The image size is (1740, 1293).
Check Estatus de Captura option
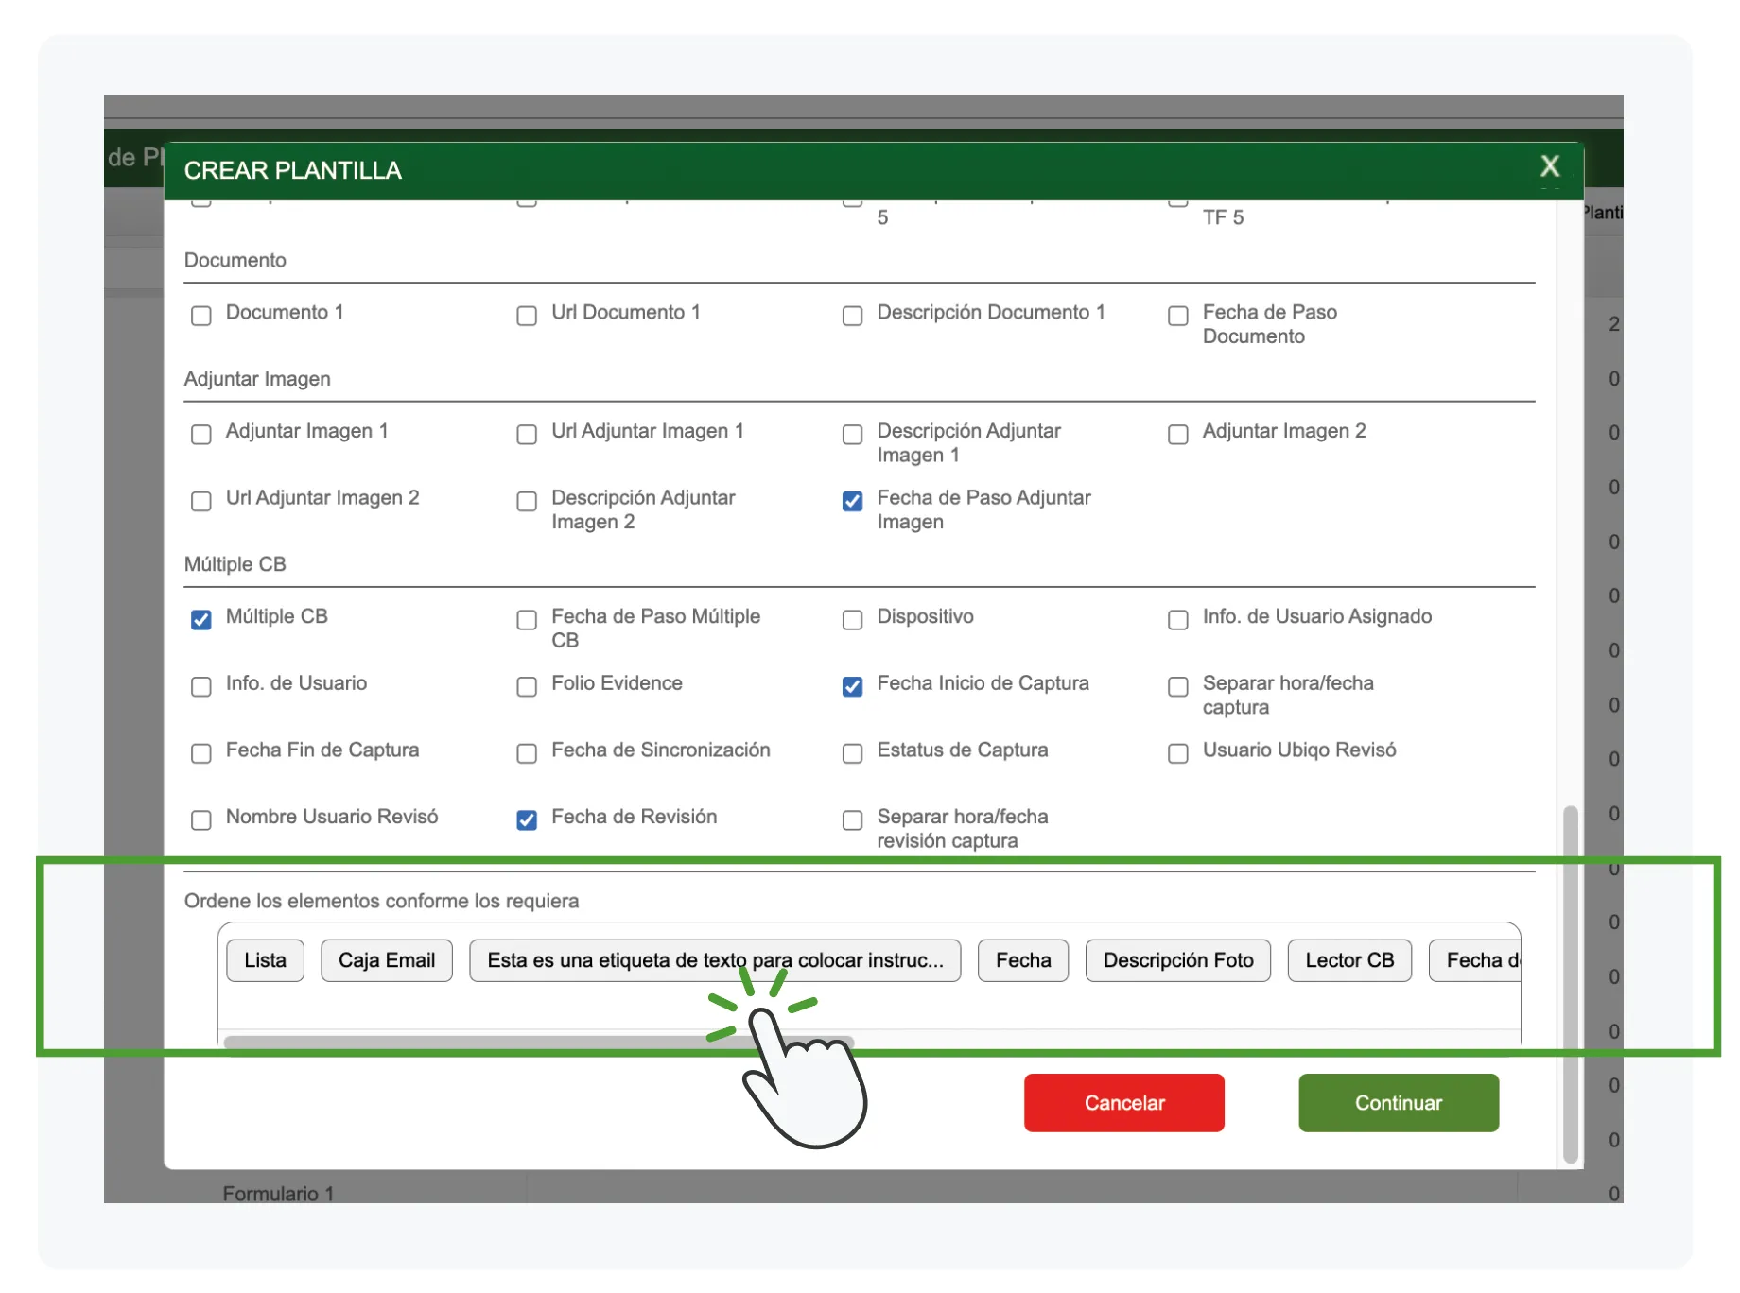point(852,753)
